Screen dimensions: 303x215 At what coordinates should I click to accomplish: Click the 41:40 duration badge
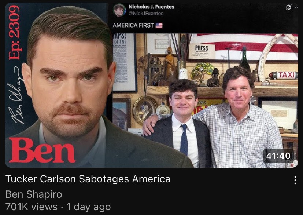[278, 156]
